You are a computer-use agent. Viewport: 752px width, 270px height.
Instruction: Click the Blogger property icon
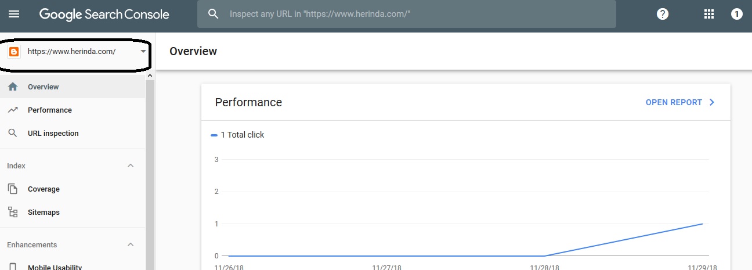click(14, 52)
